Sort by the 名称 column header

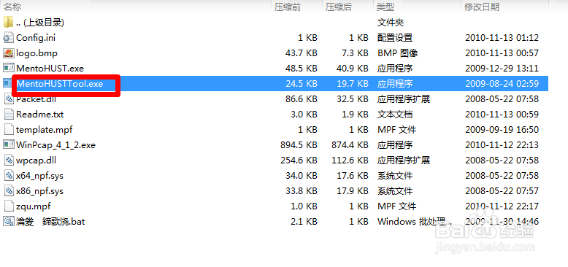(x=12, y=7)
